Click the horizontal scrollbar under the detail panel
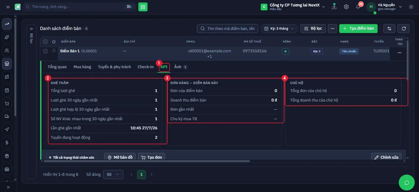 click(147, 161)
